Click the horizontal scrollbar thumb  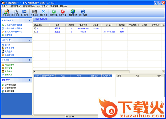click(83, 72)
